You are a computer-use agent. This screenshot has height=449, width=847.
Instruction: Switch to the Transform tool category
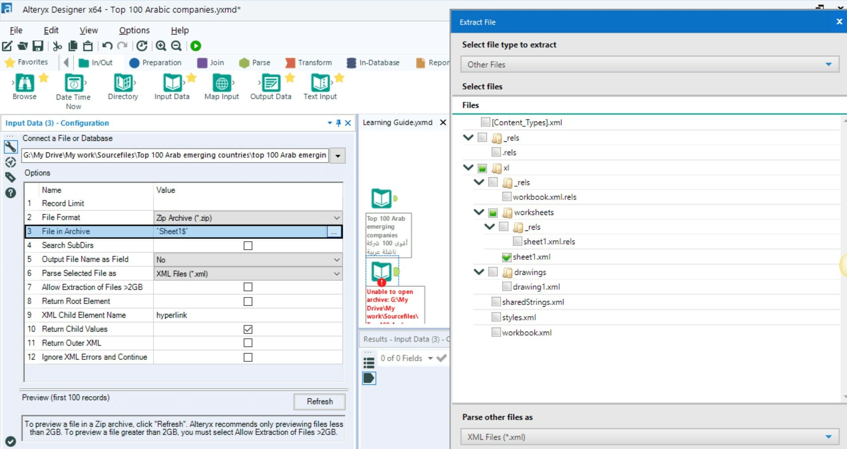pos(309,62)
